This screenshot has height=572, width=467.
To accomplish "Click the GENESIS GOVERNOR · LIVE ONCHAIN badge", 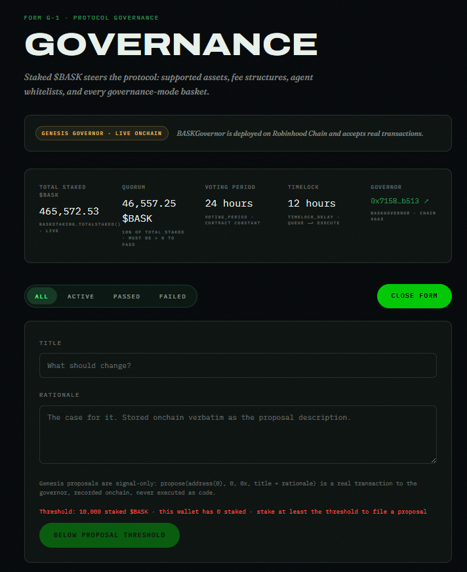I will tap(102, 133).
